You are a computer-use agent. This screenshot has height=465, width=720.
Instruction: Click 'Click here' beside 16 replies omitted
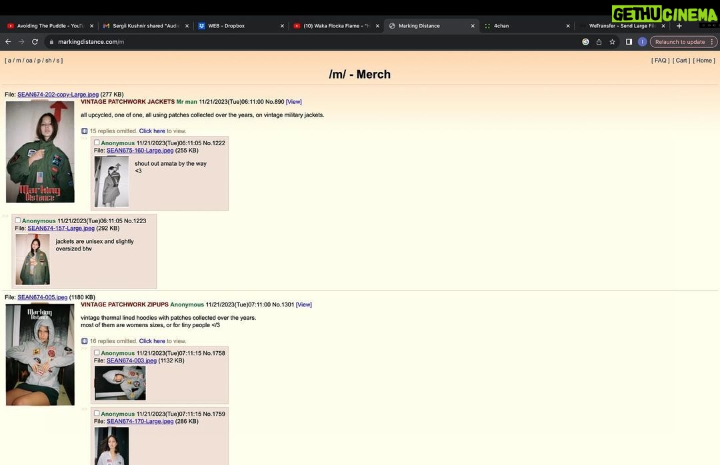pos(152,342)
